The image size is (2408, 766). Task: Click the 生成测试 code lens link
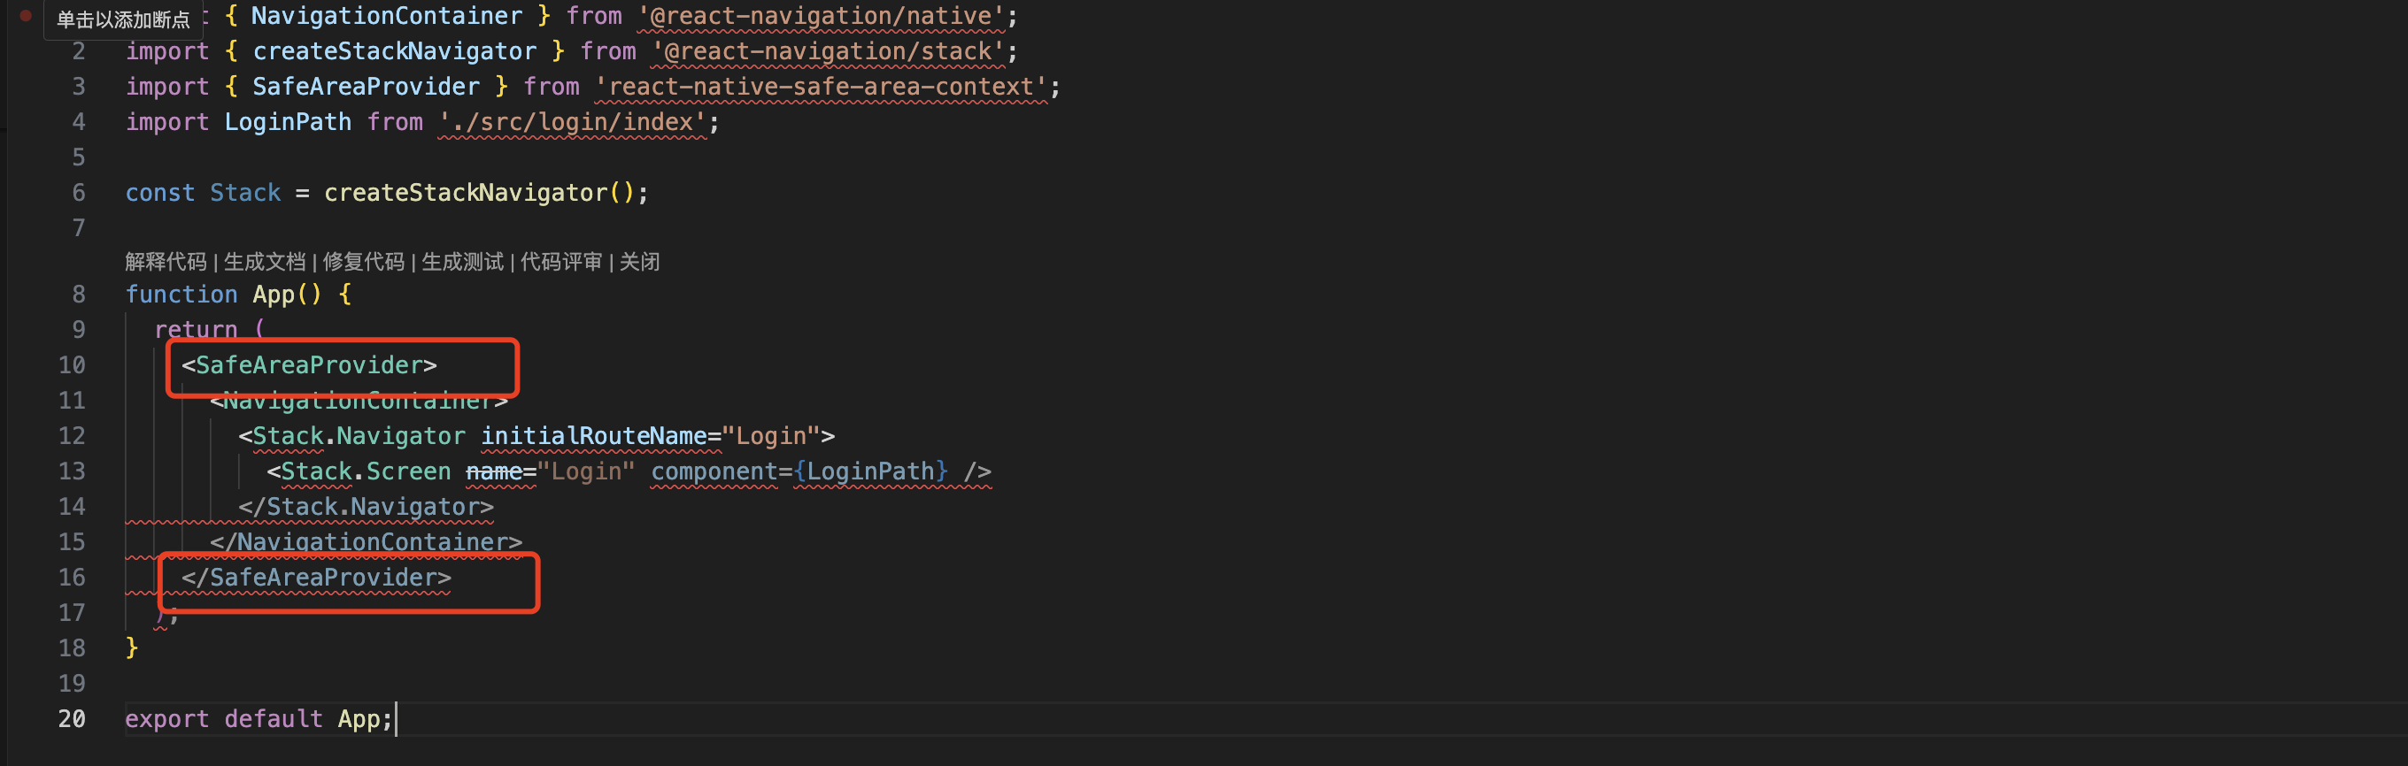(x=463, y=262)
